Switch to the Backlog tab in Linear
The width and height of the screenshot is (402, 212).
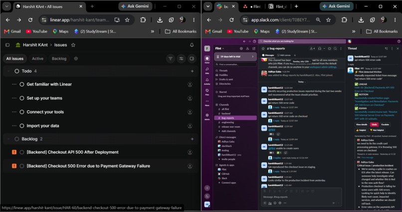coord(59,58)
